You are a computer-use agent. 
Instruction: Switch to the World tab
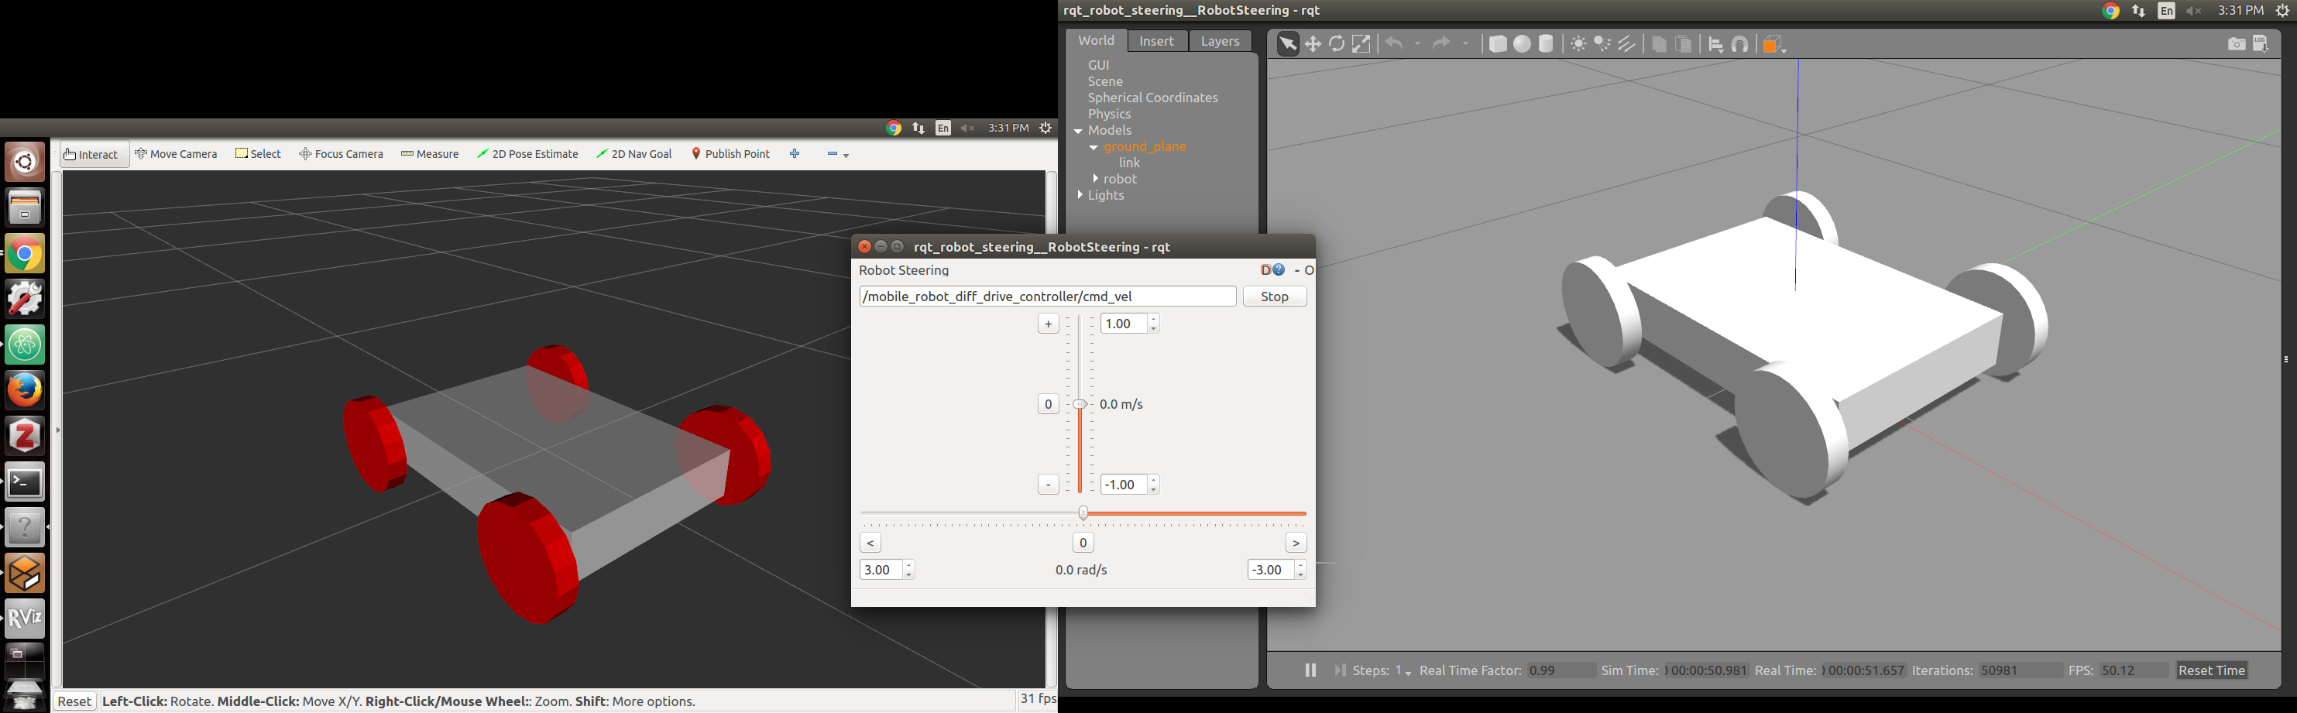click(x=1096, y=41)
